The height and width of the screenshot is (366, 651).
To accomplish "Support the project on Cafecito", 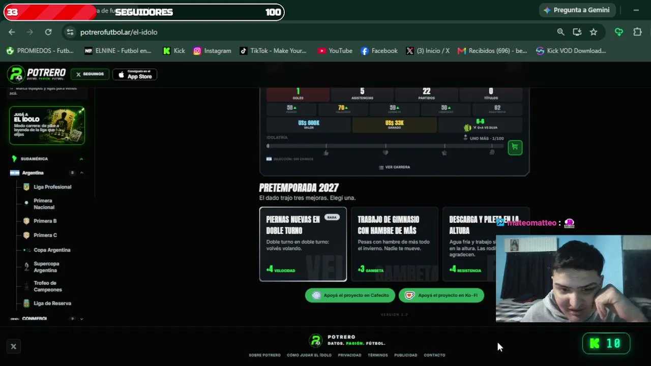I will pos(350,295).
